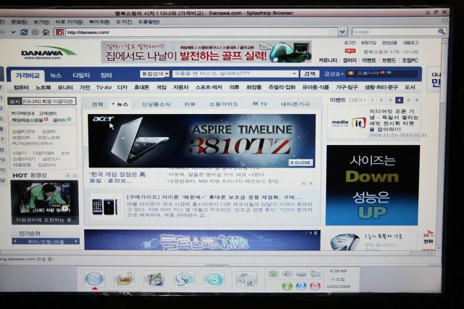The width and height of the screenshot is (464, 309).
Task: Select event page number 1
Action: (x=372, y=100)
